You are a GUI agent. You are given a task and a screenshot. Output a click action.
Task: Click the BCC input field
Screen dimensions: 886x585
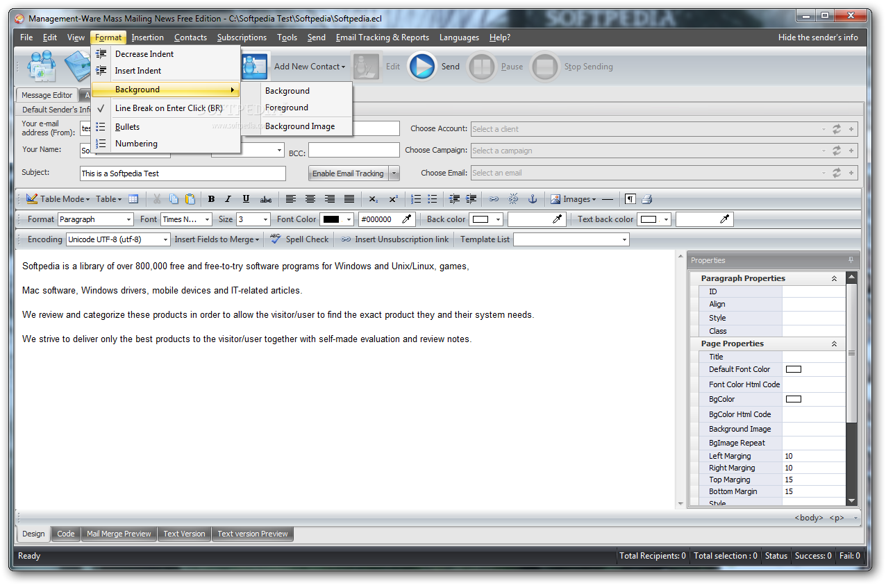(354, 150)
